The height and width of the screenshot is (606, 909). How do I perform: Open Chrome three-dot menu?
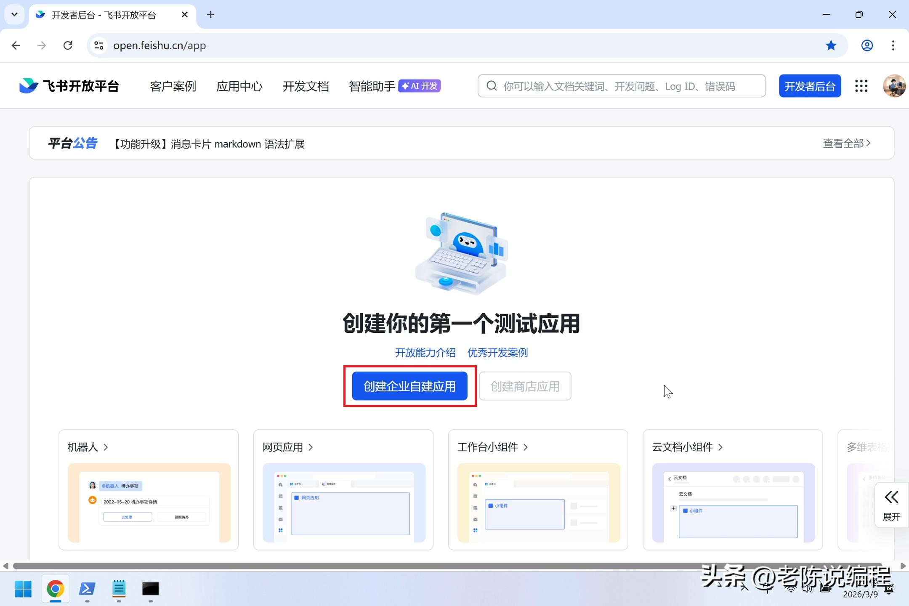coord(893,45)
